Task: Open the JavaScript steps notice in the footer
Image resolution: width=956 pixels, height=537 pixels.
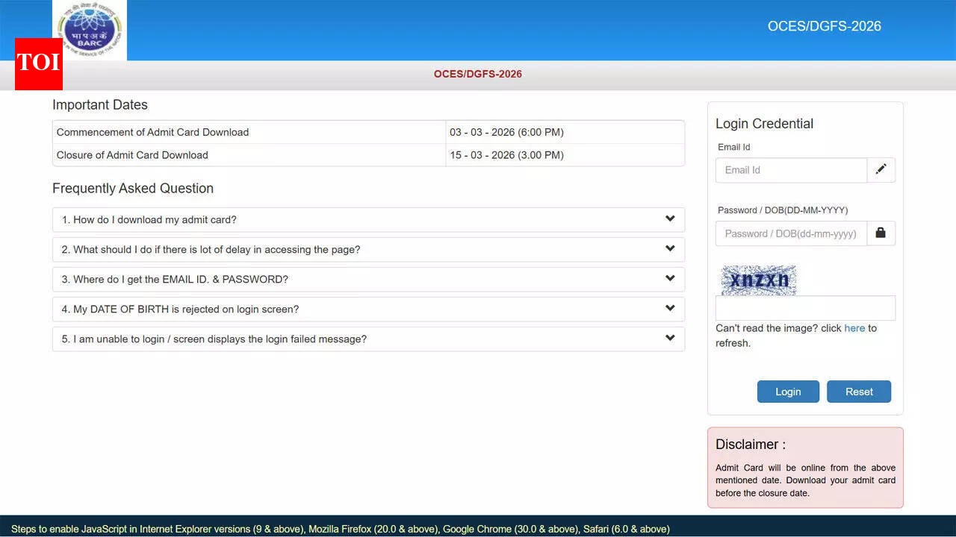Action: coord(340,529)
